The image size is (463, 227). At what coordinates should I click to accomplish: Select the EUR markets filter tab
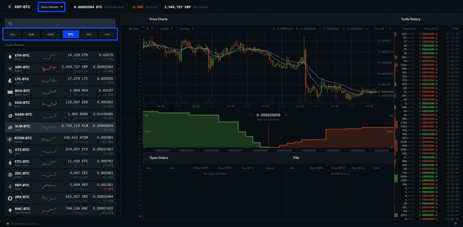coord(32,34)
